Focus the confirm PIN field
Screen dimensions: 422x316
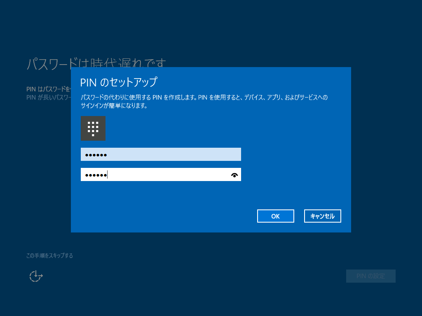click(x=161, y=174)
